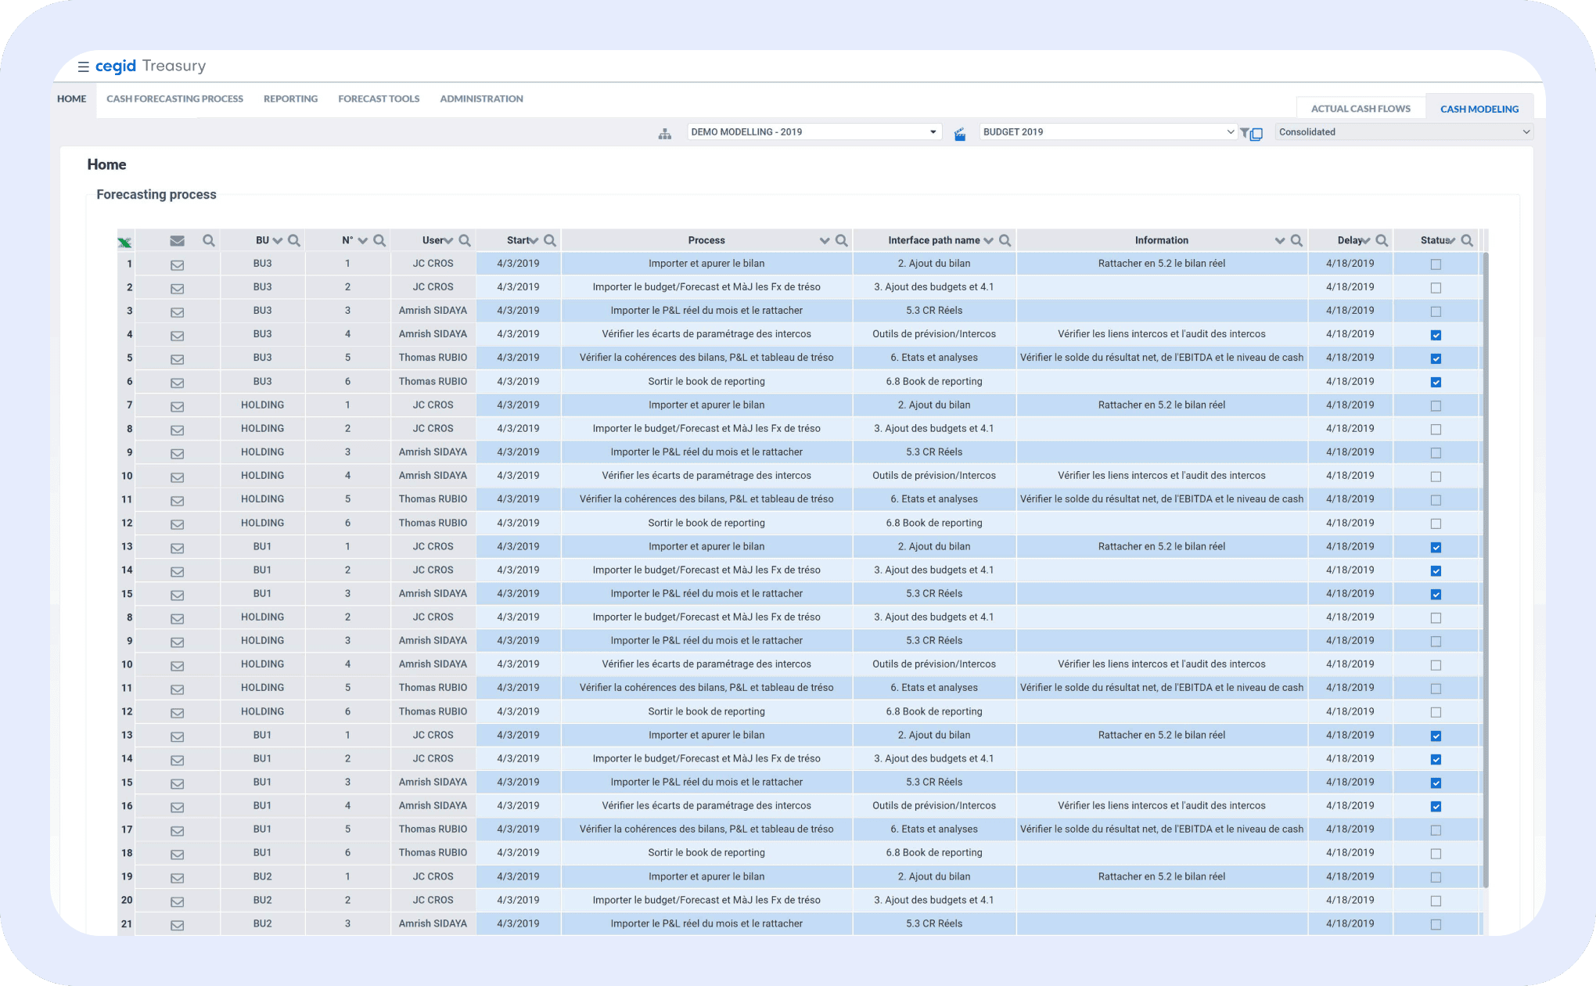Viewport: 1596px width, 986px height.
Task: Toggle the Status checkbox in row 7 HOLDING
Action: point(1436,406)
